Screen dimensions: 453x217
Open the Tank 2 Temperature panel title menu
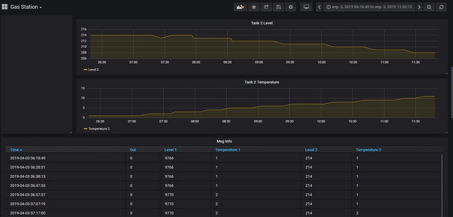[261, 82]
